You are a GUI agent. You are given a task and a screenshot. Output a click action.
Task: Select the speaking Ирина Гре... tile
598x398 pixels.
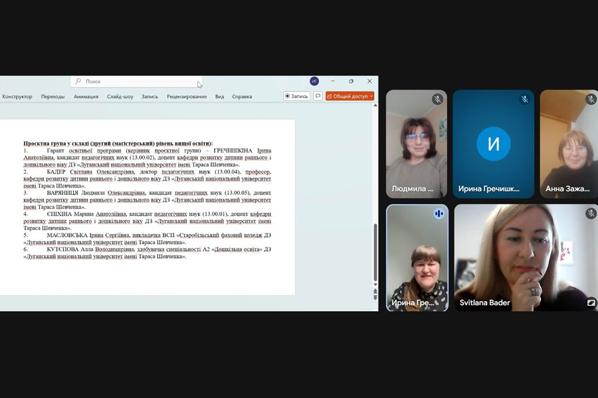click(417, 258)
